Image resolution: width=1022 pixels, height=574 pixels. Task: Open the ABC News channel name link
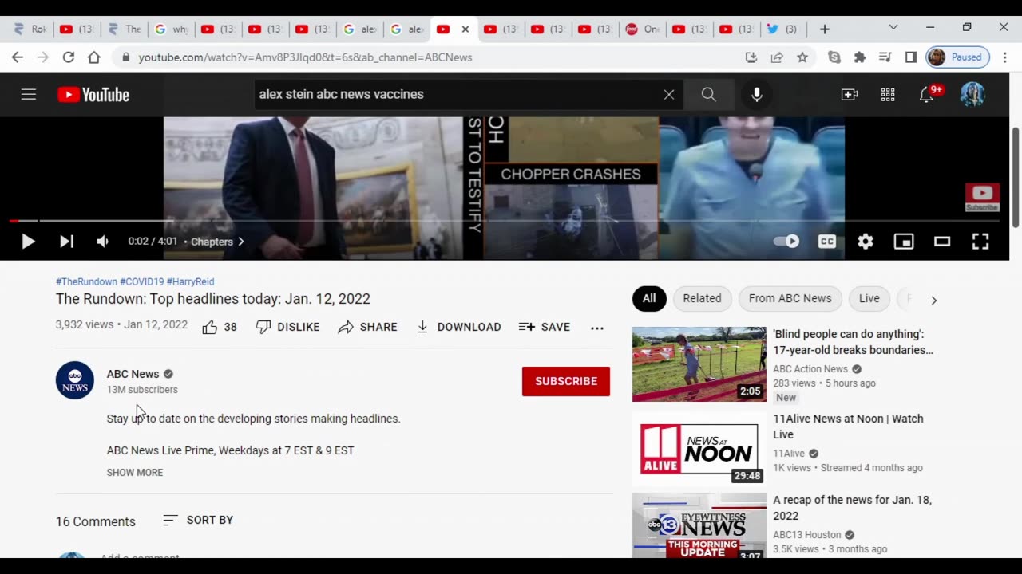[x=133, y=374]
